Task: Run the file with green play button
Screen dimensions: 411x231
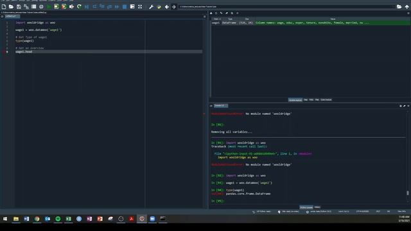Action: point(49,7)
